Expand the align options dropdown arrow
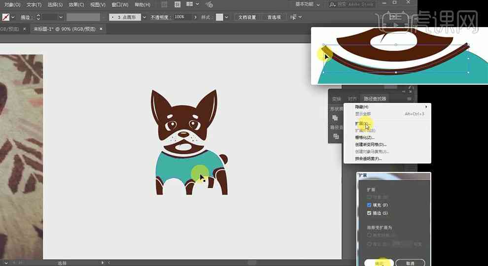This screenshot has width=488, height=266. [300, 17]
